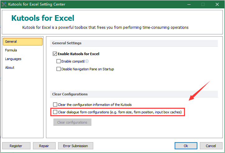Open the About section
This screenshot has width=225, height=153.
[10, 68]
